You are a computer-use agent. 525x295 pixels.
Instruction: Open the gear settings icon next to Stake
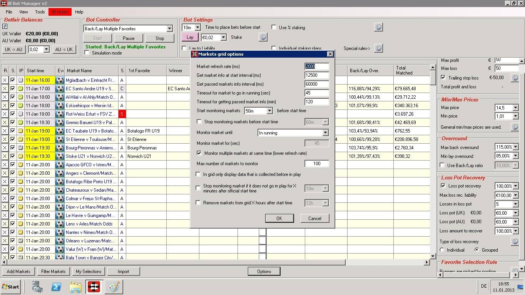(x=263, y=37)
